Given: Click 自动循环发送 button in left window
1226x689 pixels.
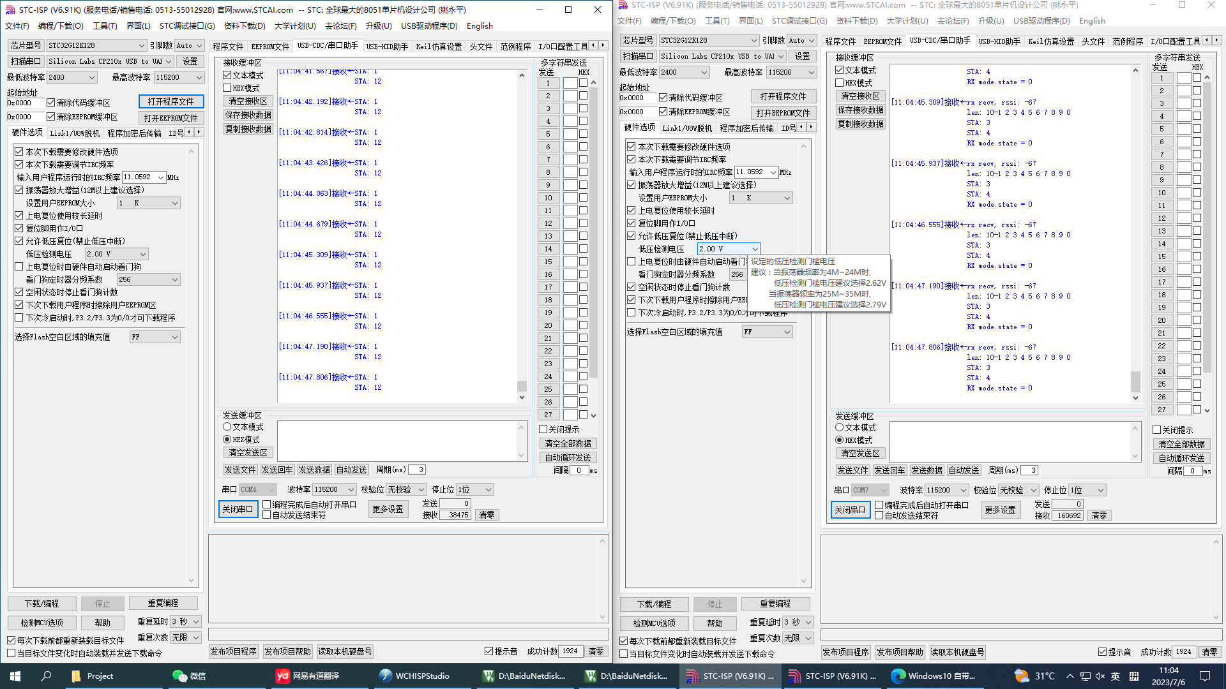Looking at the screenshot, I should point(568,457).
